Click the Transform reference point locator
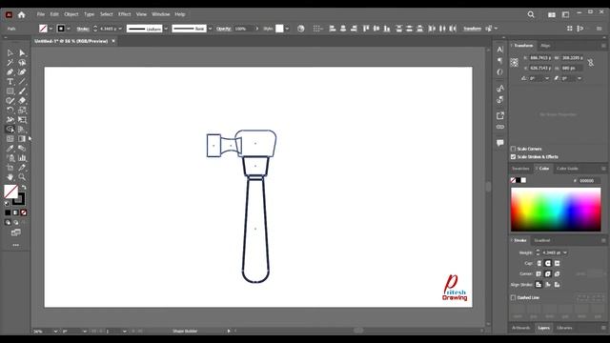 click(515, 63)
